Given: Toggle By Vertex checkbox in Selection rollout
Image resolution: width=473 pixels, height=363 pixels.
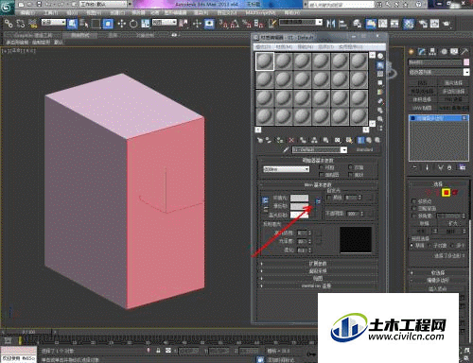Looking at the screenshot, I should click(413, 200).
